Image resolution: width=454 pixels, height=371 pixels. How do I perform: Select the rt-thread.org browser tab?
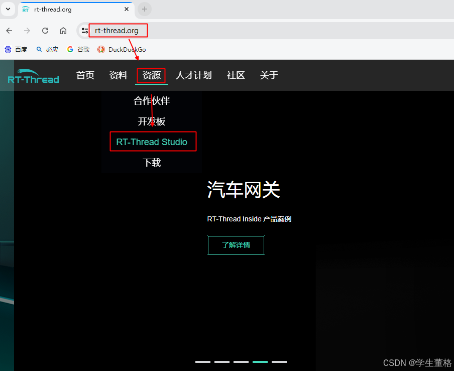click(x=76, y=10)
